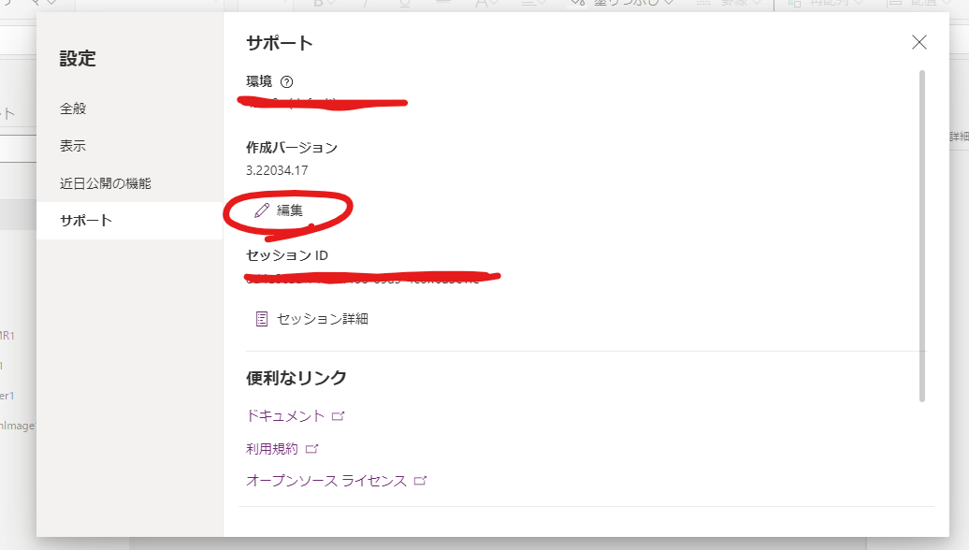The width and height of the screenshot is (969, 550).
Task: Click the external link icon after オープンソース ライセンス
Action: 421,481
